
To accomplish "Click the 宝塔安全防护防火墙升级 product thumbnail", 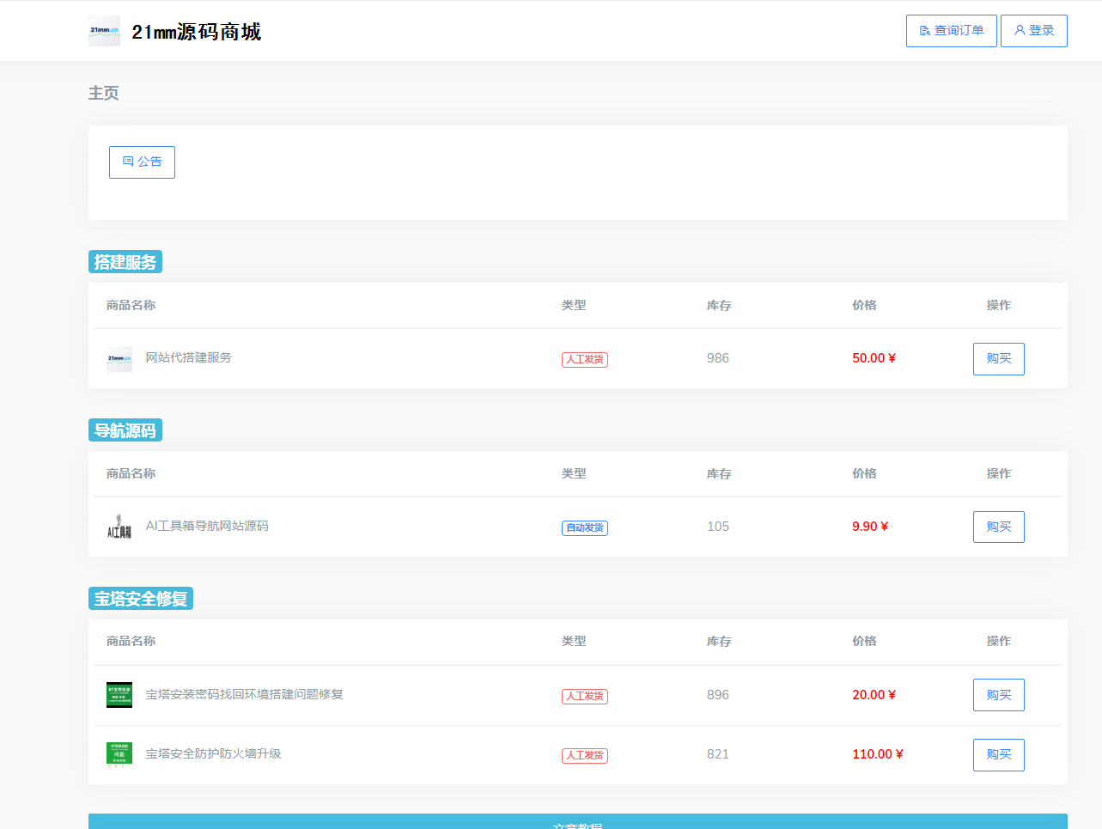I will (119, 754).
